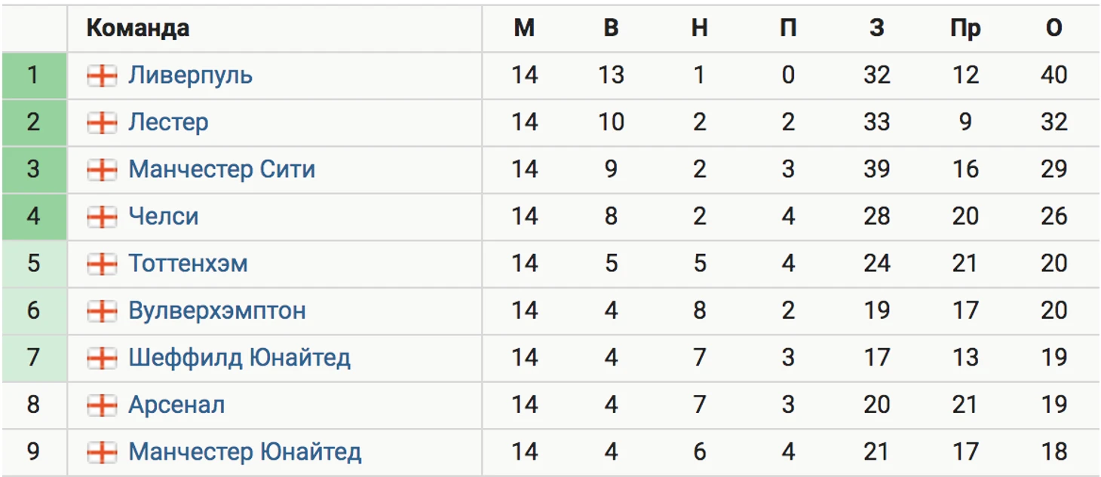
Task: Open the Арсенал team link
Action: click(176, 405)
